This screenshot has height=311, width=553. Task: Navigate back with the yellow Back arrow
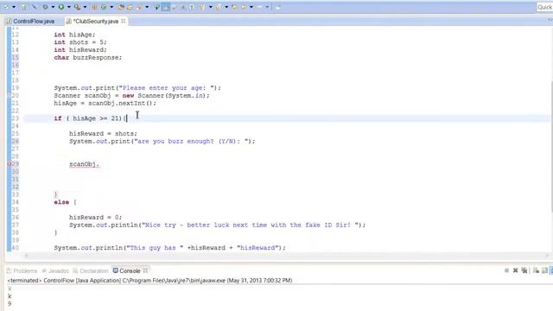click(x=244, y=7)
